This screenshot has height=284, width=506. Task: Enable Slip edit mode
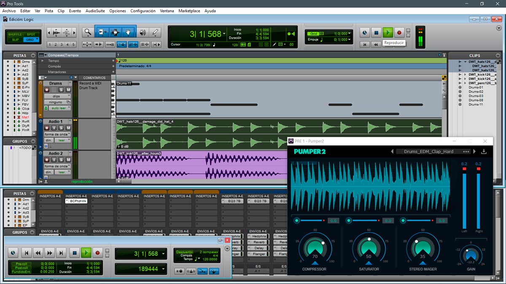click(16, 40)
